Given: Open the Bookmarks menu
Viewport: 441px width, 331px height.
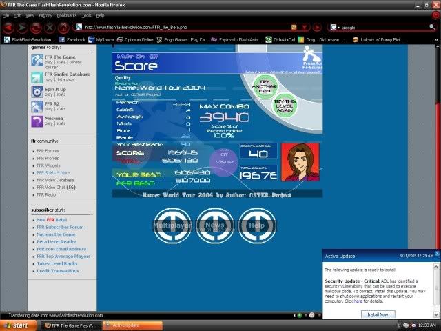Looking at the screenshot, I should tap(67, 14).
